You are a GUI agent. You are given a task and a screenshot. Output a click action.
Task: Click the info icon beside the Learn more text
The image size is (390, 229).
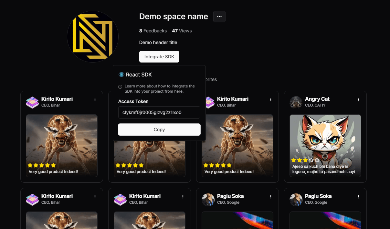coord(120,86)
